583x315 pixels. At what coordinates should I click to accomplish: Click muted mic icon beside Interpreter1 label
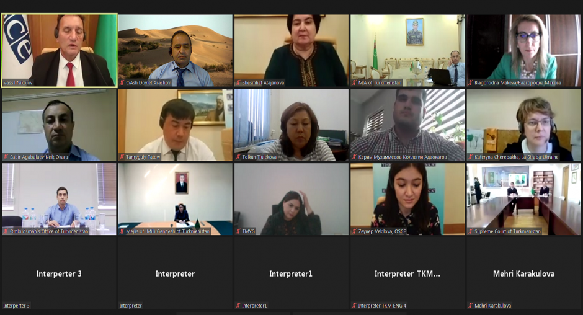coord(238,306)
